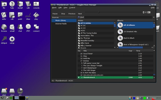Select the playing Thunderstruck track row

click(115, 77)
